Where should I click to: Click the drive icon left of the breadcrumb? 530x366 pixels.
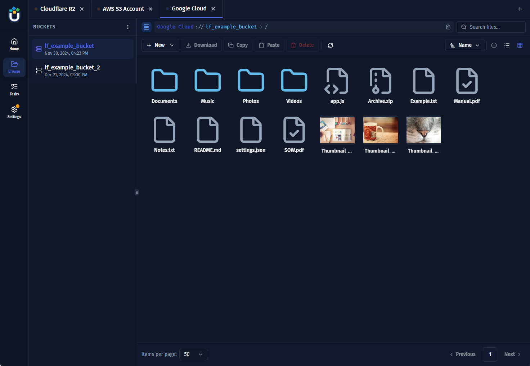pyautogui.click(x=147, y=27)
